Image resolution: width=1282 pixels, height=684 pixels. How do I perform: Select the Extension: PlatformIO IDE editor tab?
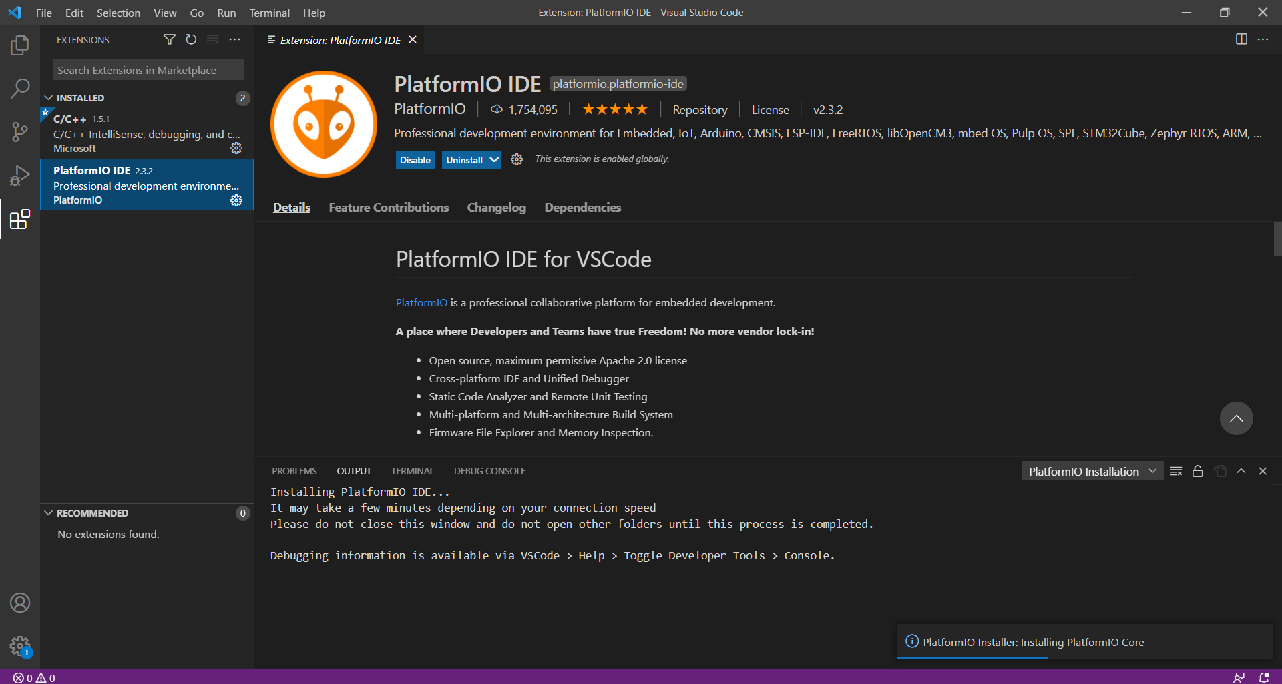coord(340,40)
